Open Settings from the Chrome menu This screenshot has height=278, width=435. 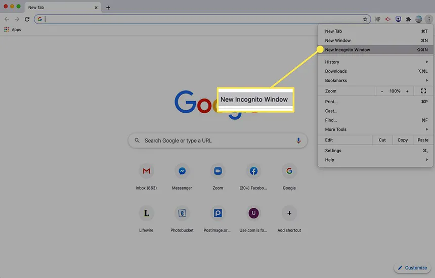tap(333, 151)
